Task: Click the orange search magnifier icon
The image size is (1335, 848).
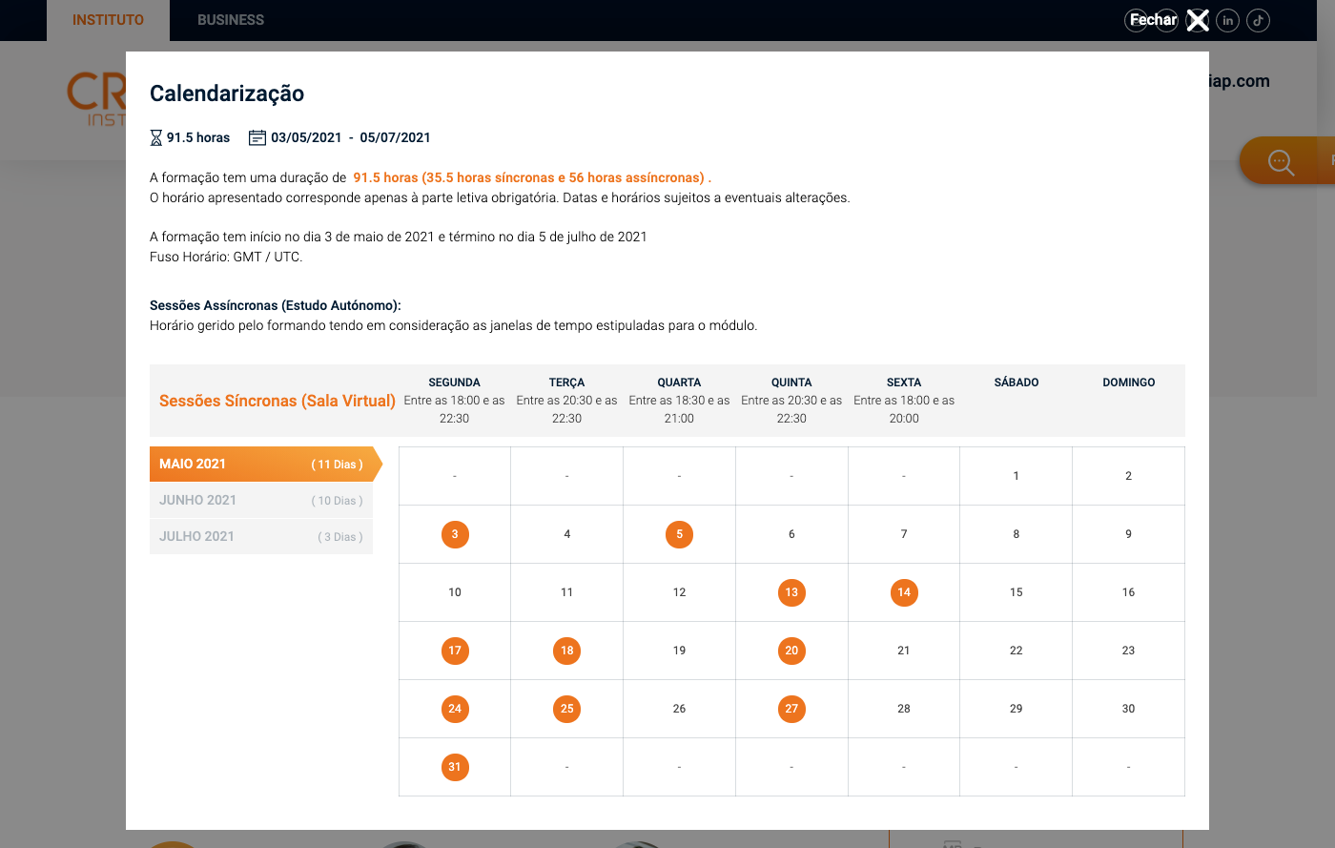Action: [x=1281, y=162]
